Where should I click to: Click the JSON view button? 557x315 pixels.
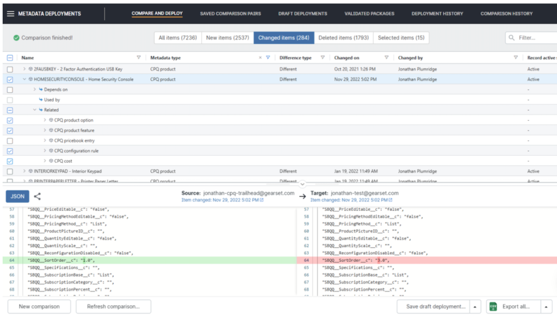point(17,196)
